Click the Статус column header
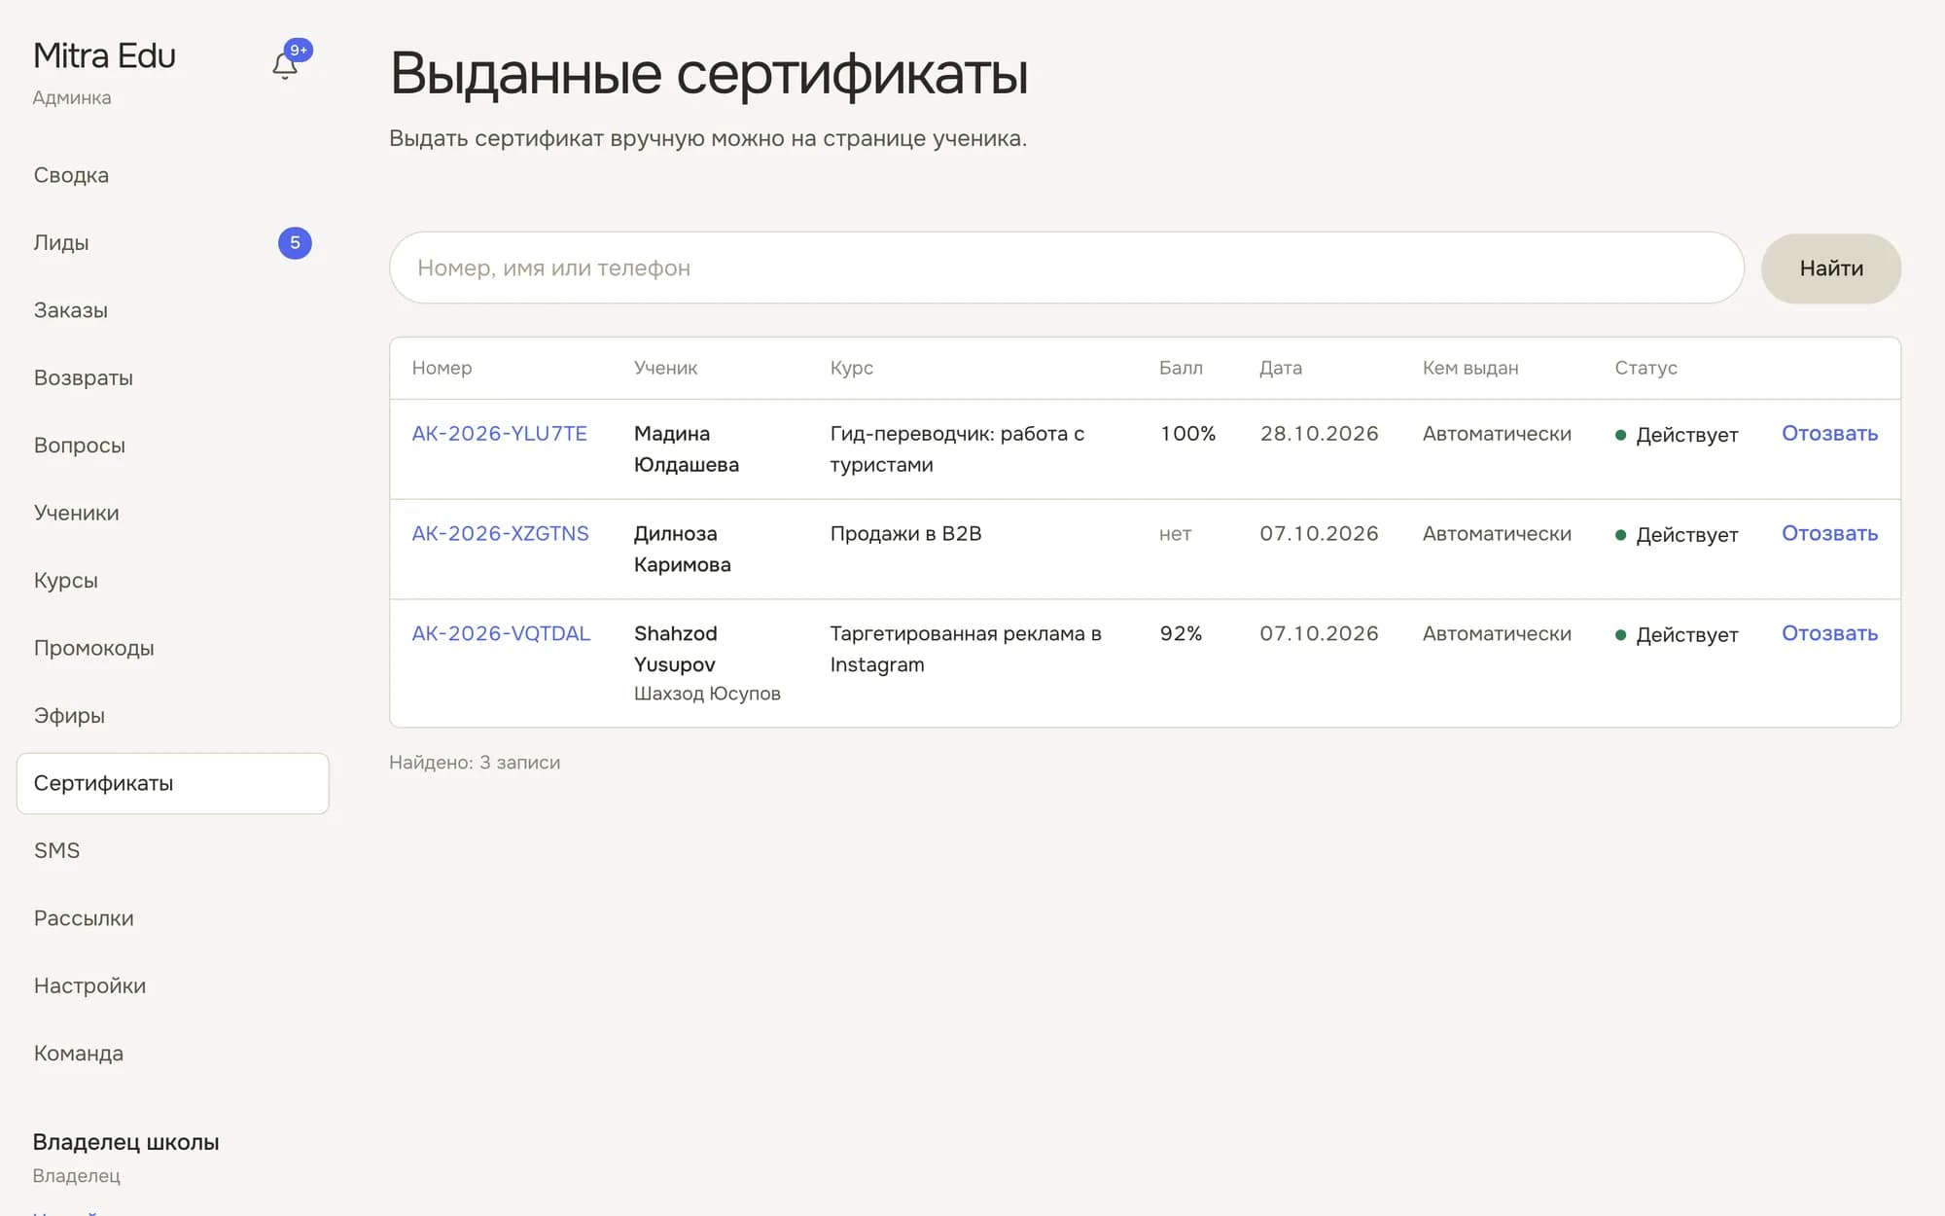The width and height of the screenshot is (1945, 1216). tap(1645, 368)
